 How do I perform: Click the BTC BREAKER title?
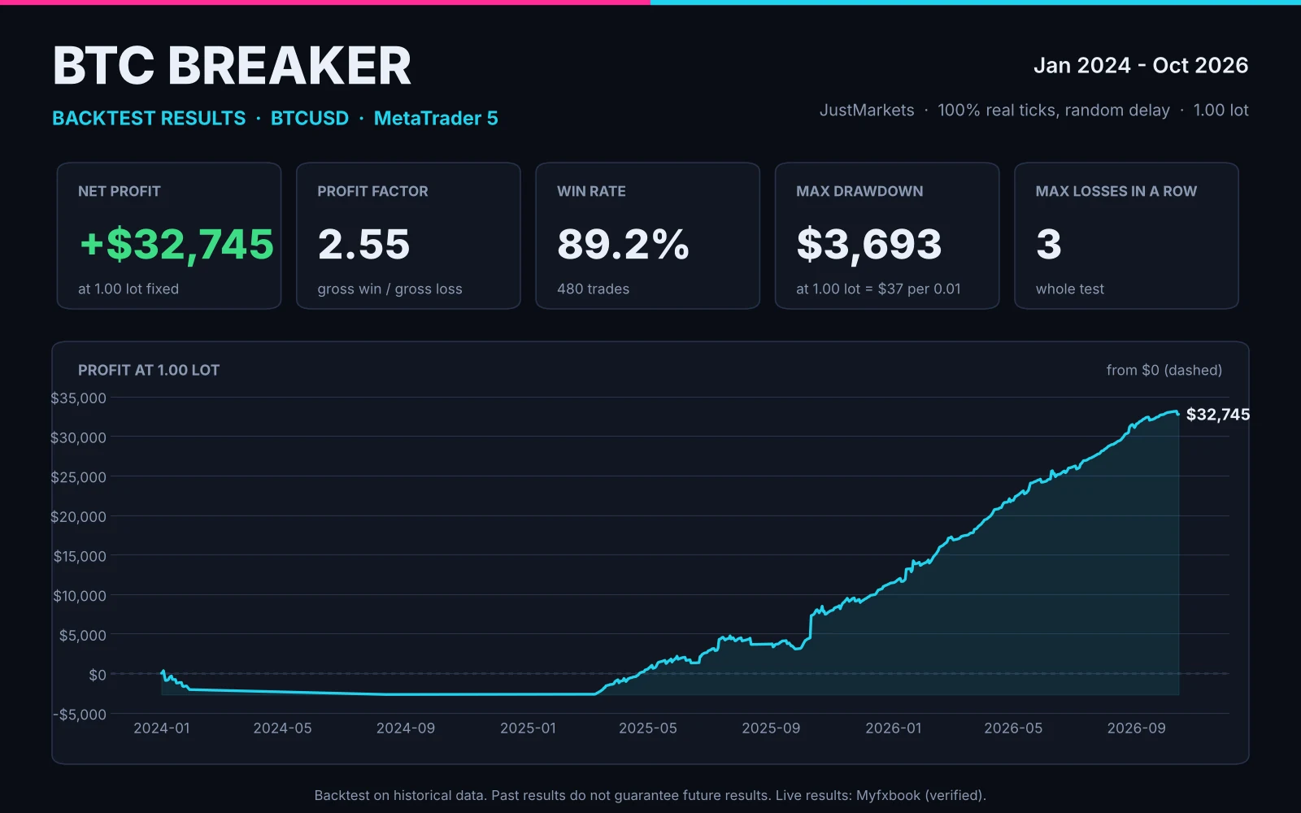click(x=232, y=66)
